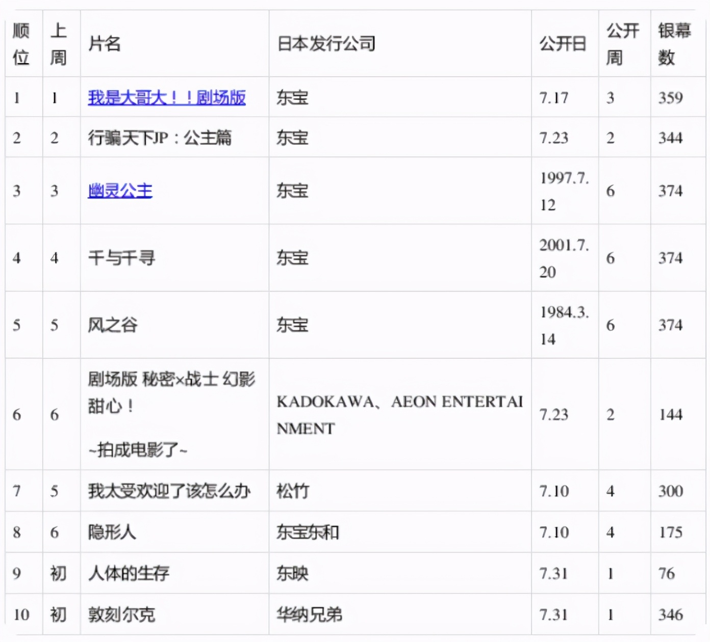
Task: Click the 7.23 date in 行骗天下JP row
Action: 554,138
